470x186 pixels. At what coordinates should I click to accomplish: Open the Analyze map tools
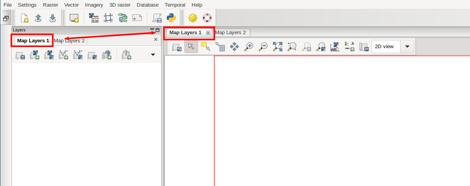335,47
